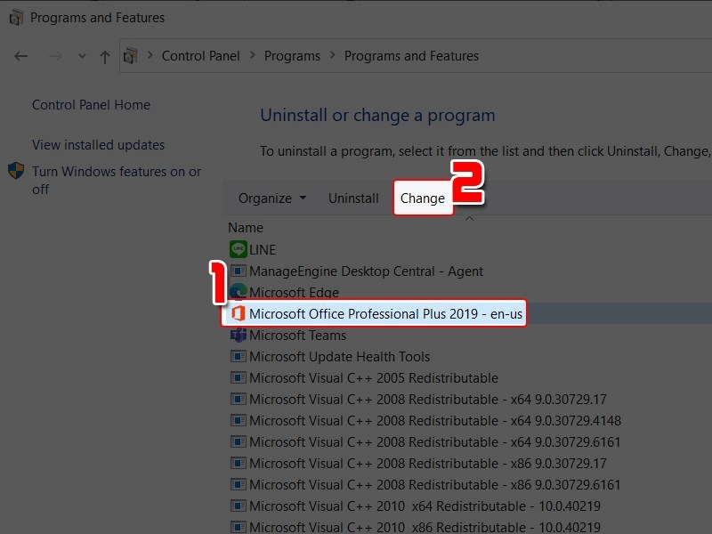Click the LINE app icon
712x534 pixels.
239,249
